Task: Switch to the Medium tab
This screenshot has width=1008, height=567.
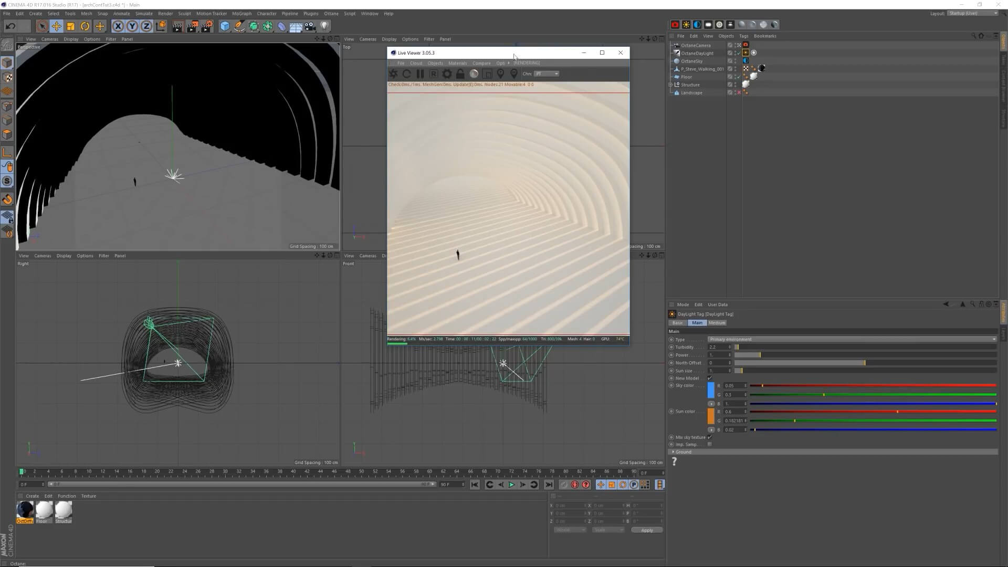Action: tap(717, 323)
